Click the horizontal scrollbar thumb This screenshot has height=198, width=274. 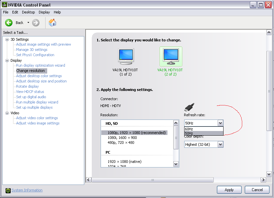152,180
